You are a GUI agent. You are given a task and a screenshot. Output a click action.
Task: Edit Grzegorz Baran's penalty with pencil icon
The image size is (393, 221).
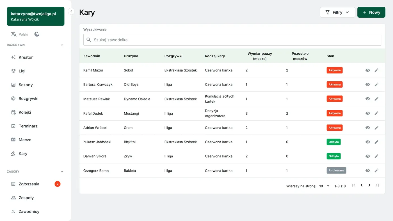(376, 171)
